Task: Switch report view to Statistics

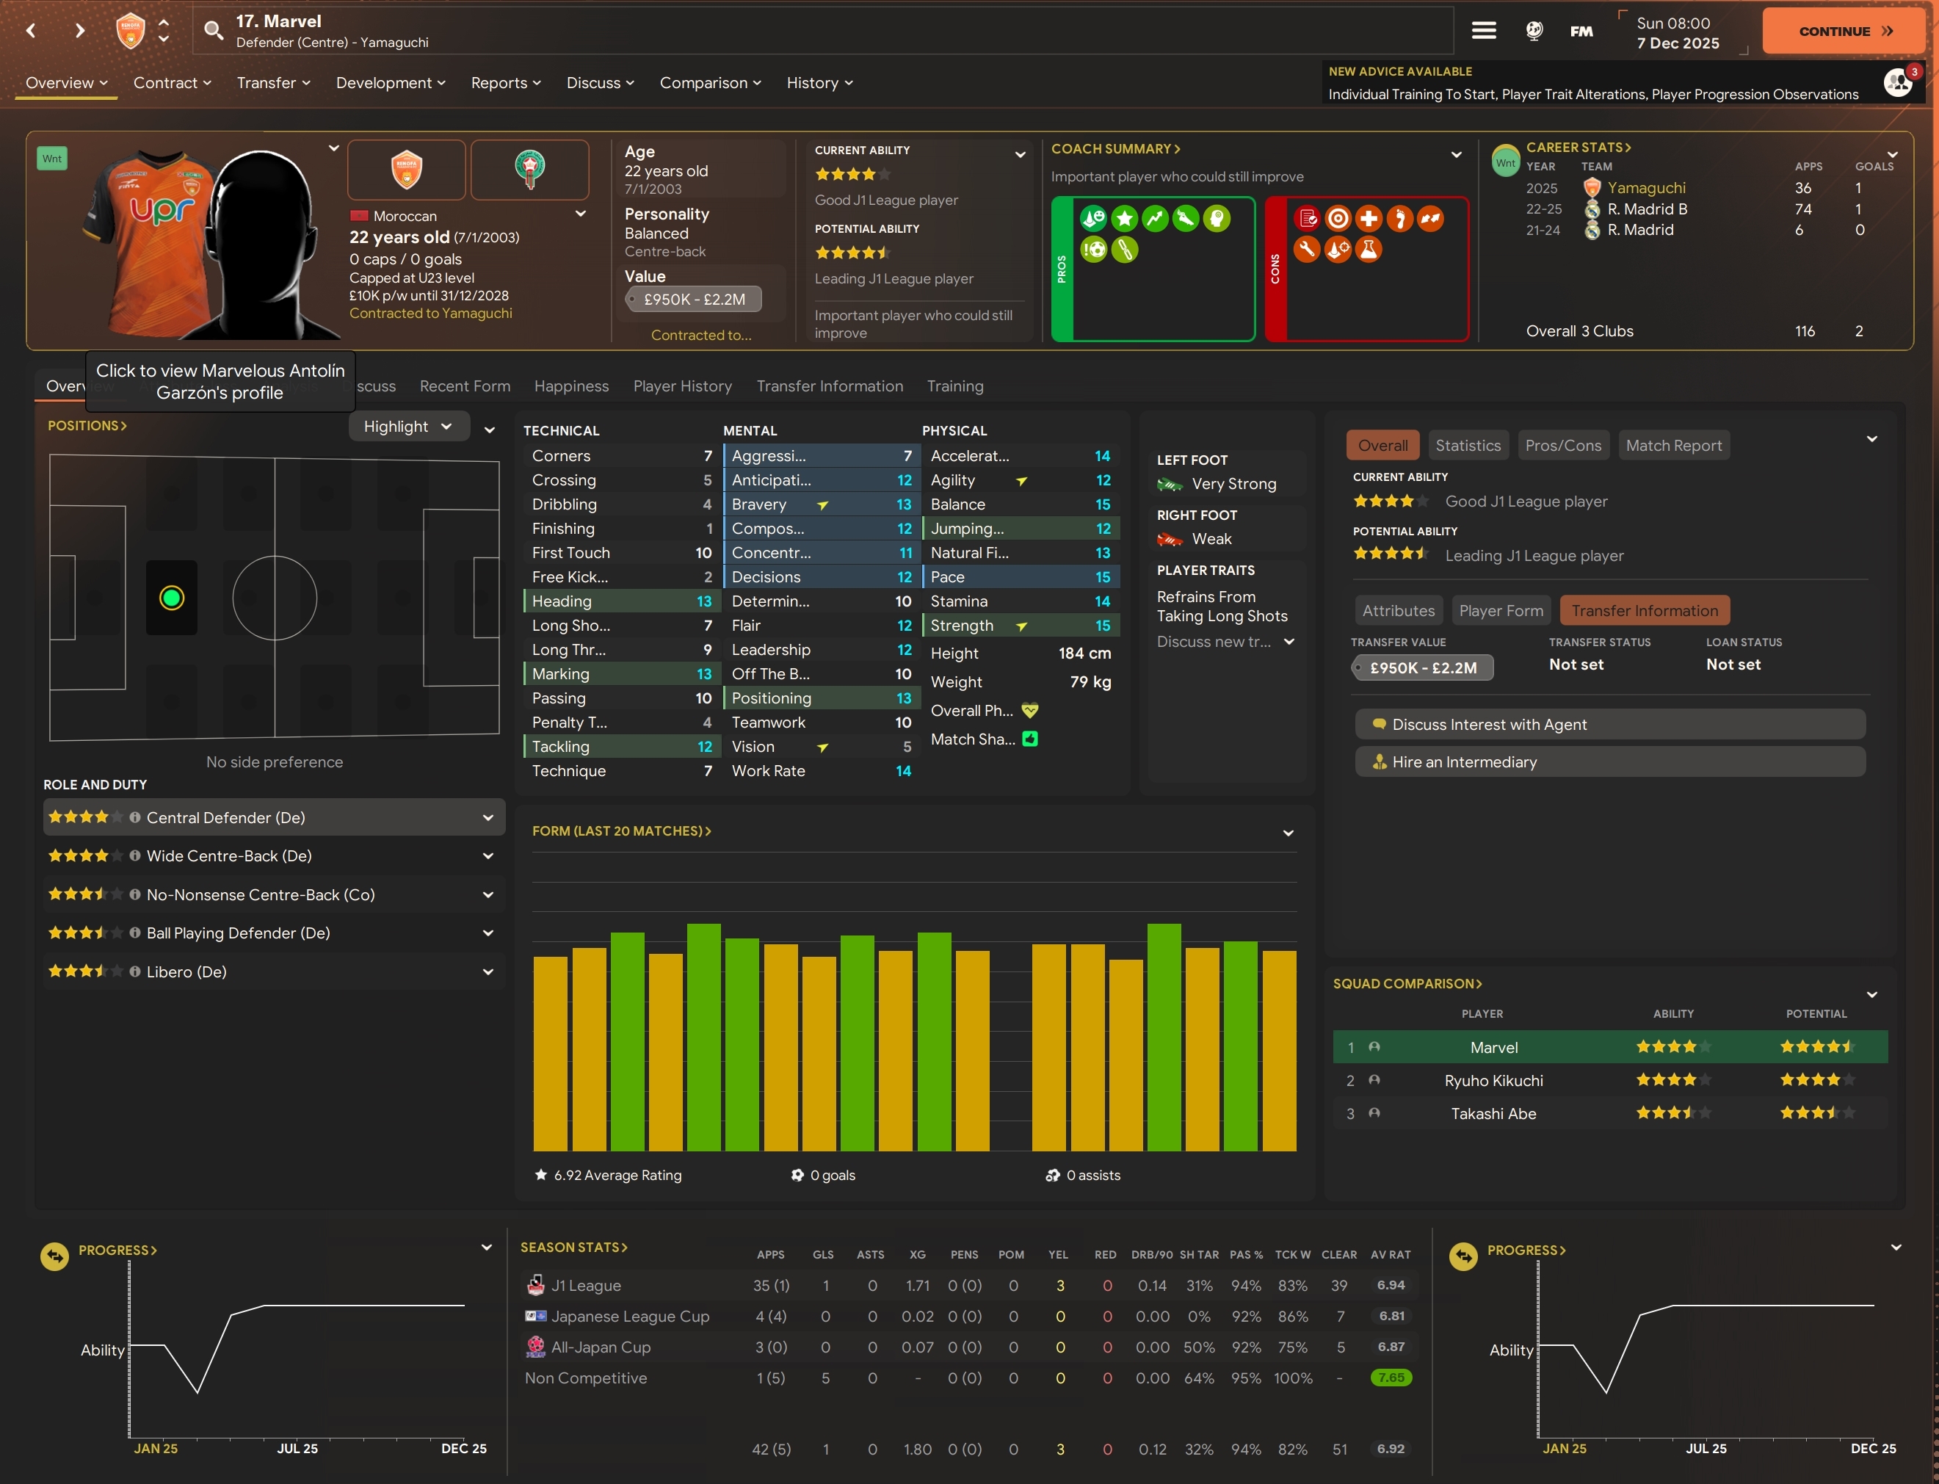Action: (1468, 445)
